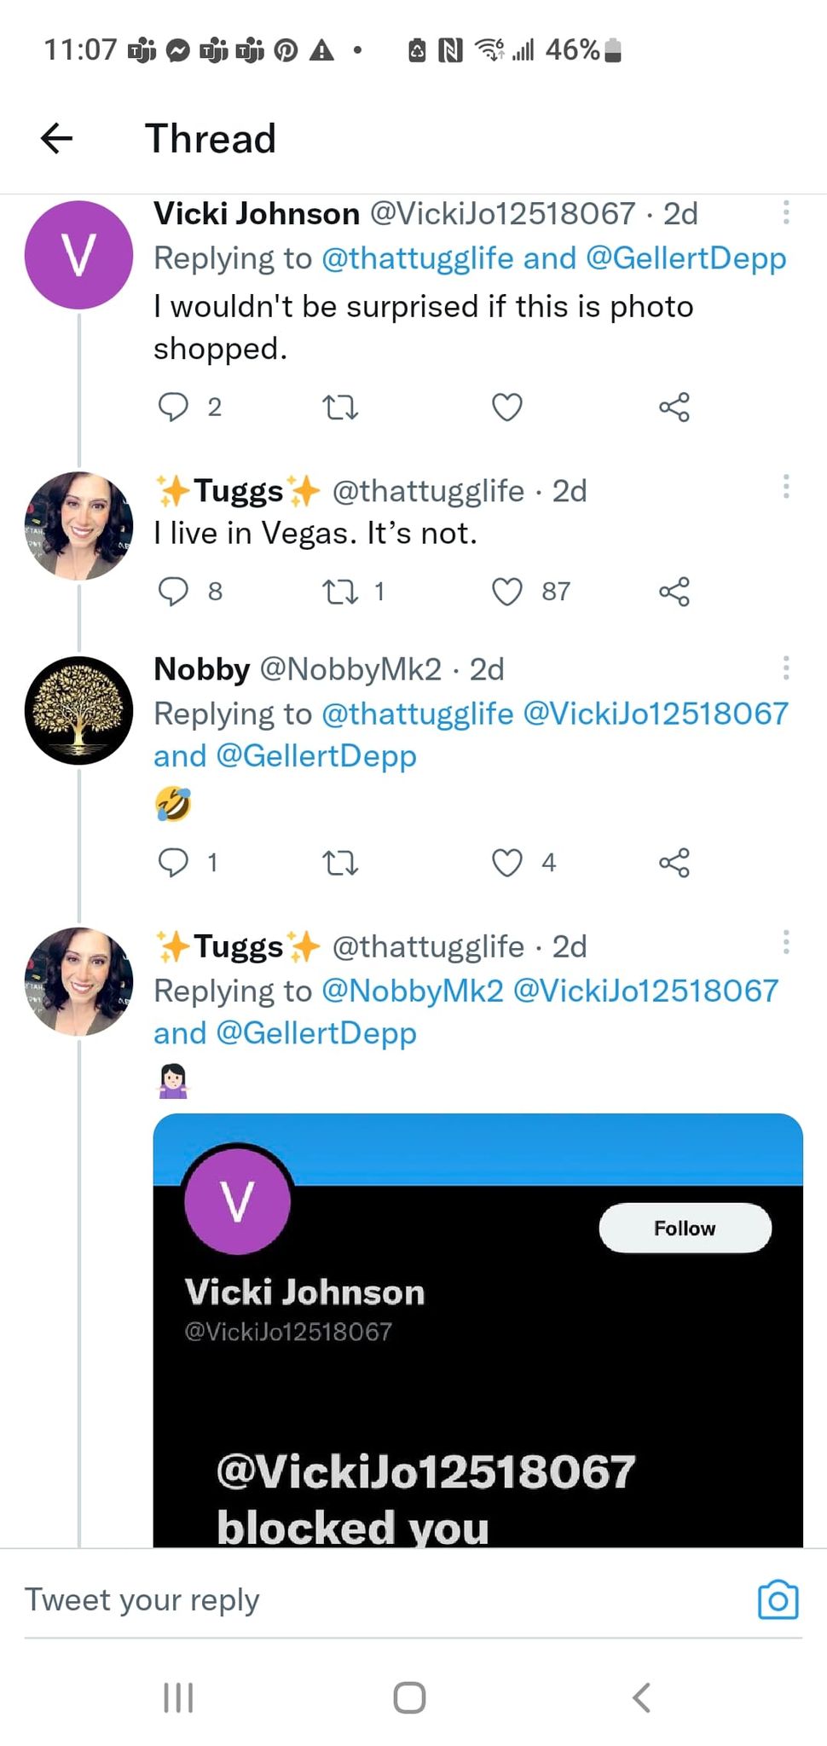Open camera icon to attach photo

[778, 1599]
